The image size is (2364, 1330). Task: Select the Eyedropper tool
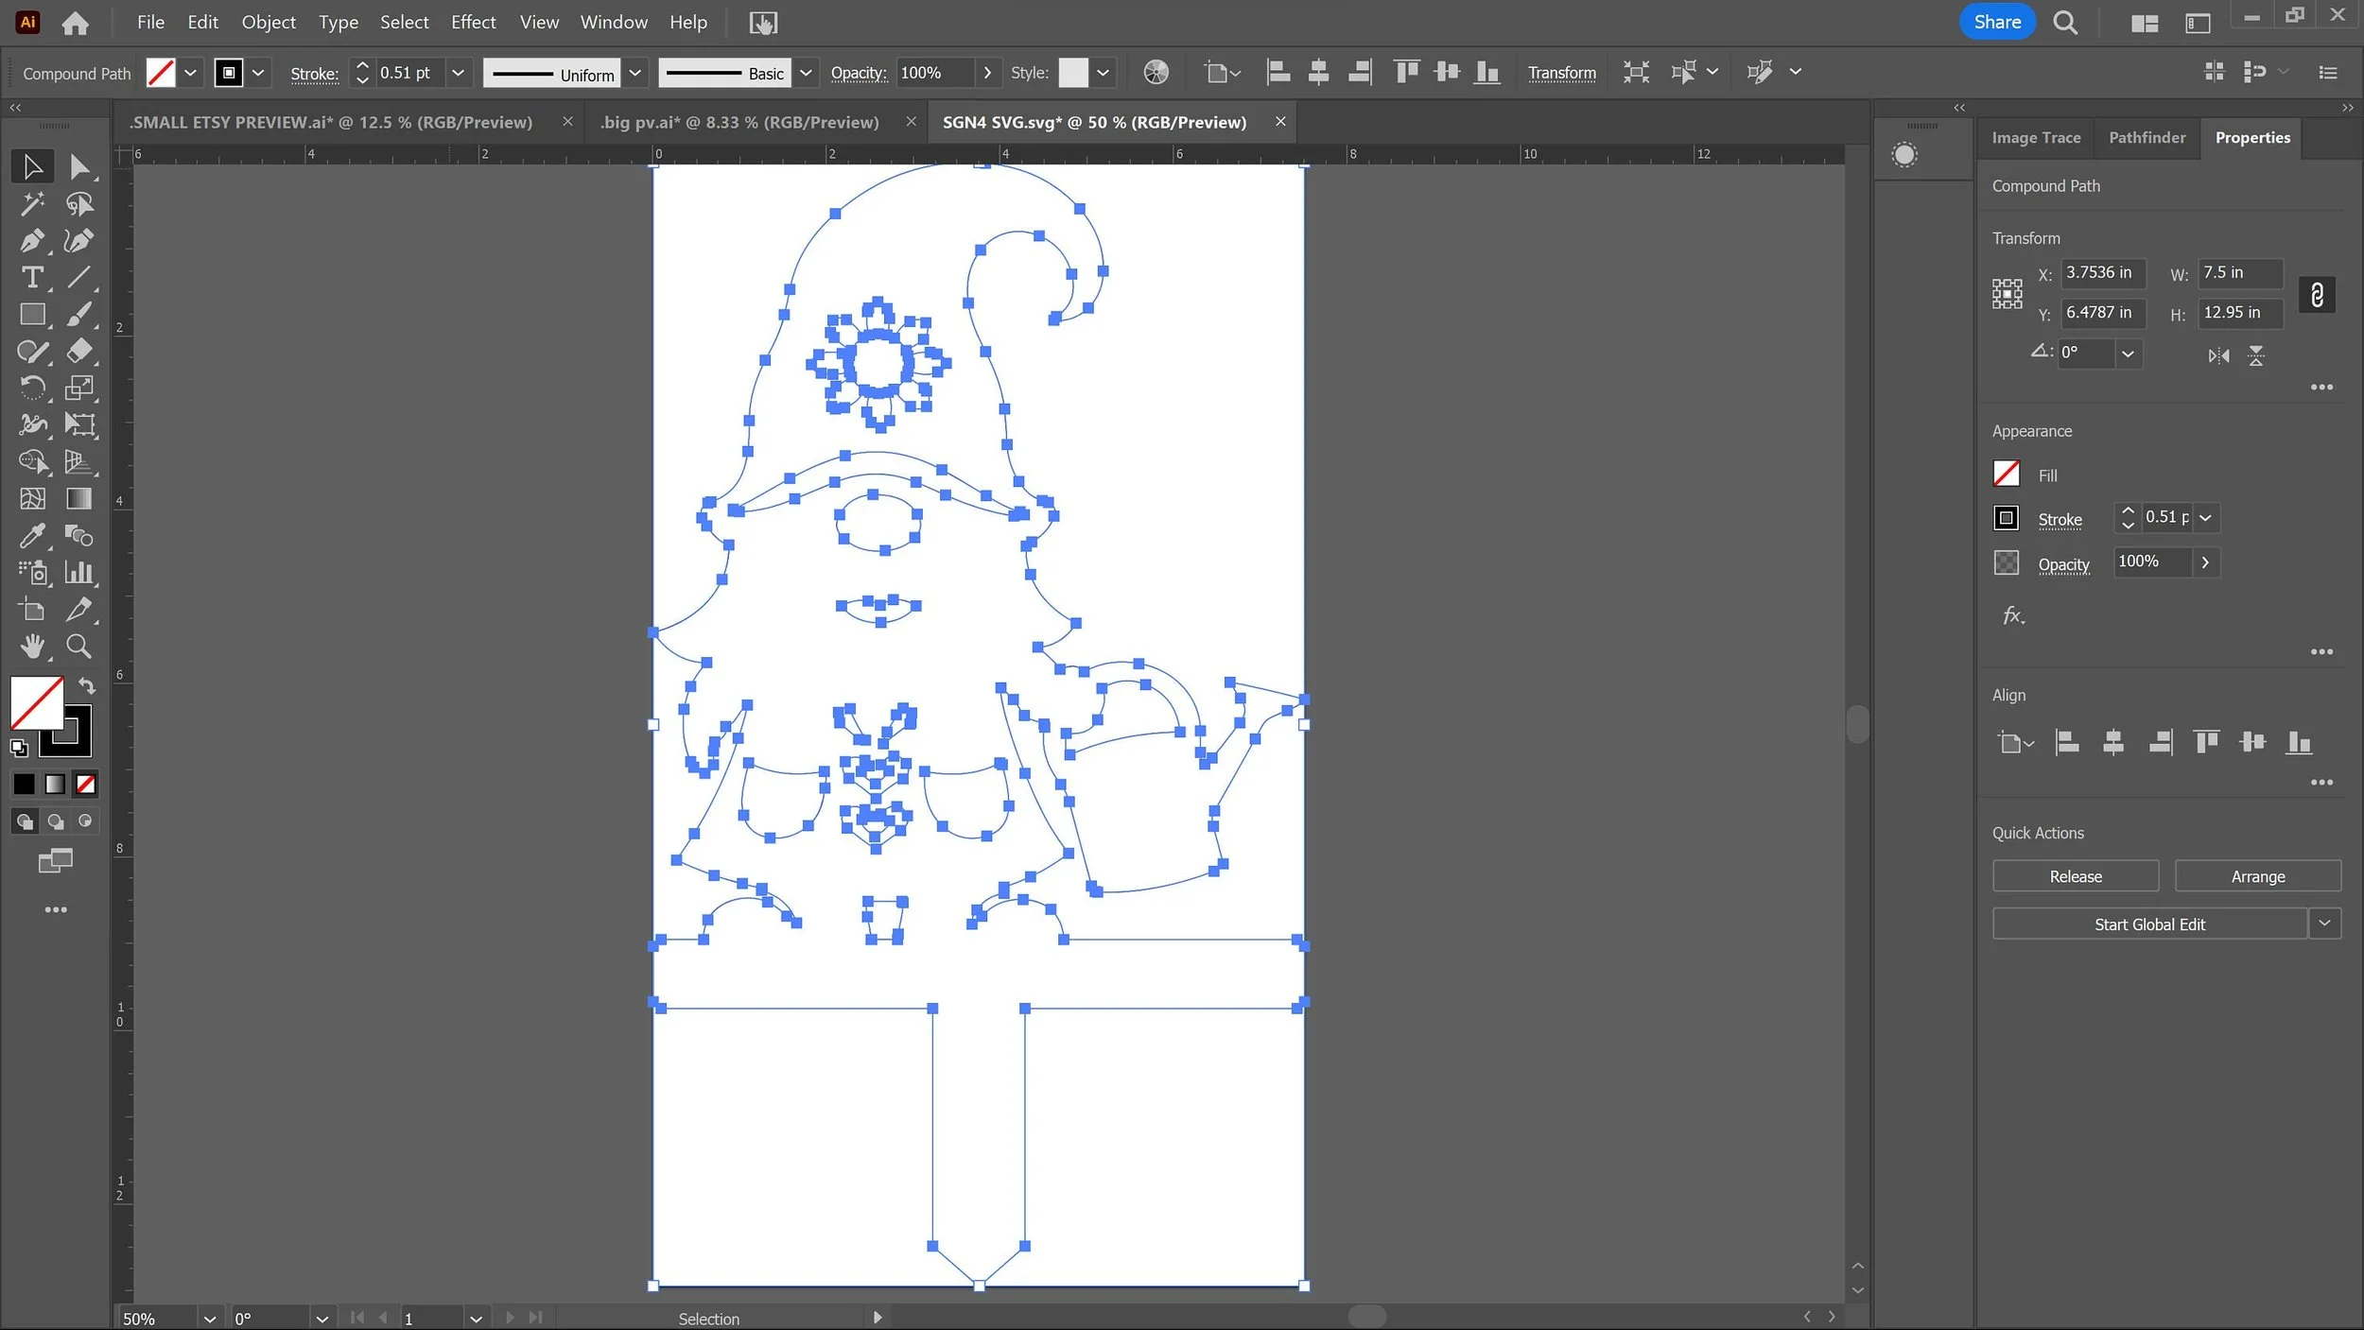31,536
